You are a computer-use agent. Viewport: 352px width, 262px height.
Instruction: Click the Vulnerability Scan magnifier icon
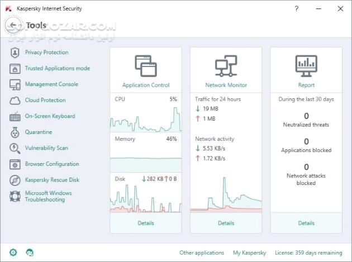tap(15, 149)
